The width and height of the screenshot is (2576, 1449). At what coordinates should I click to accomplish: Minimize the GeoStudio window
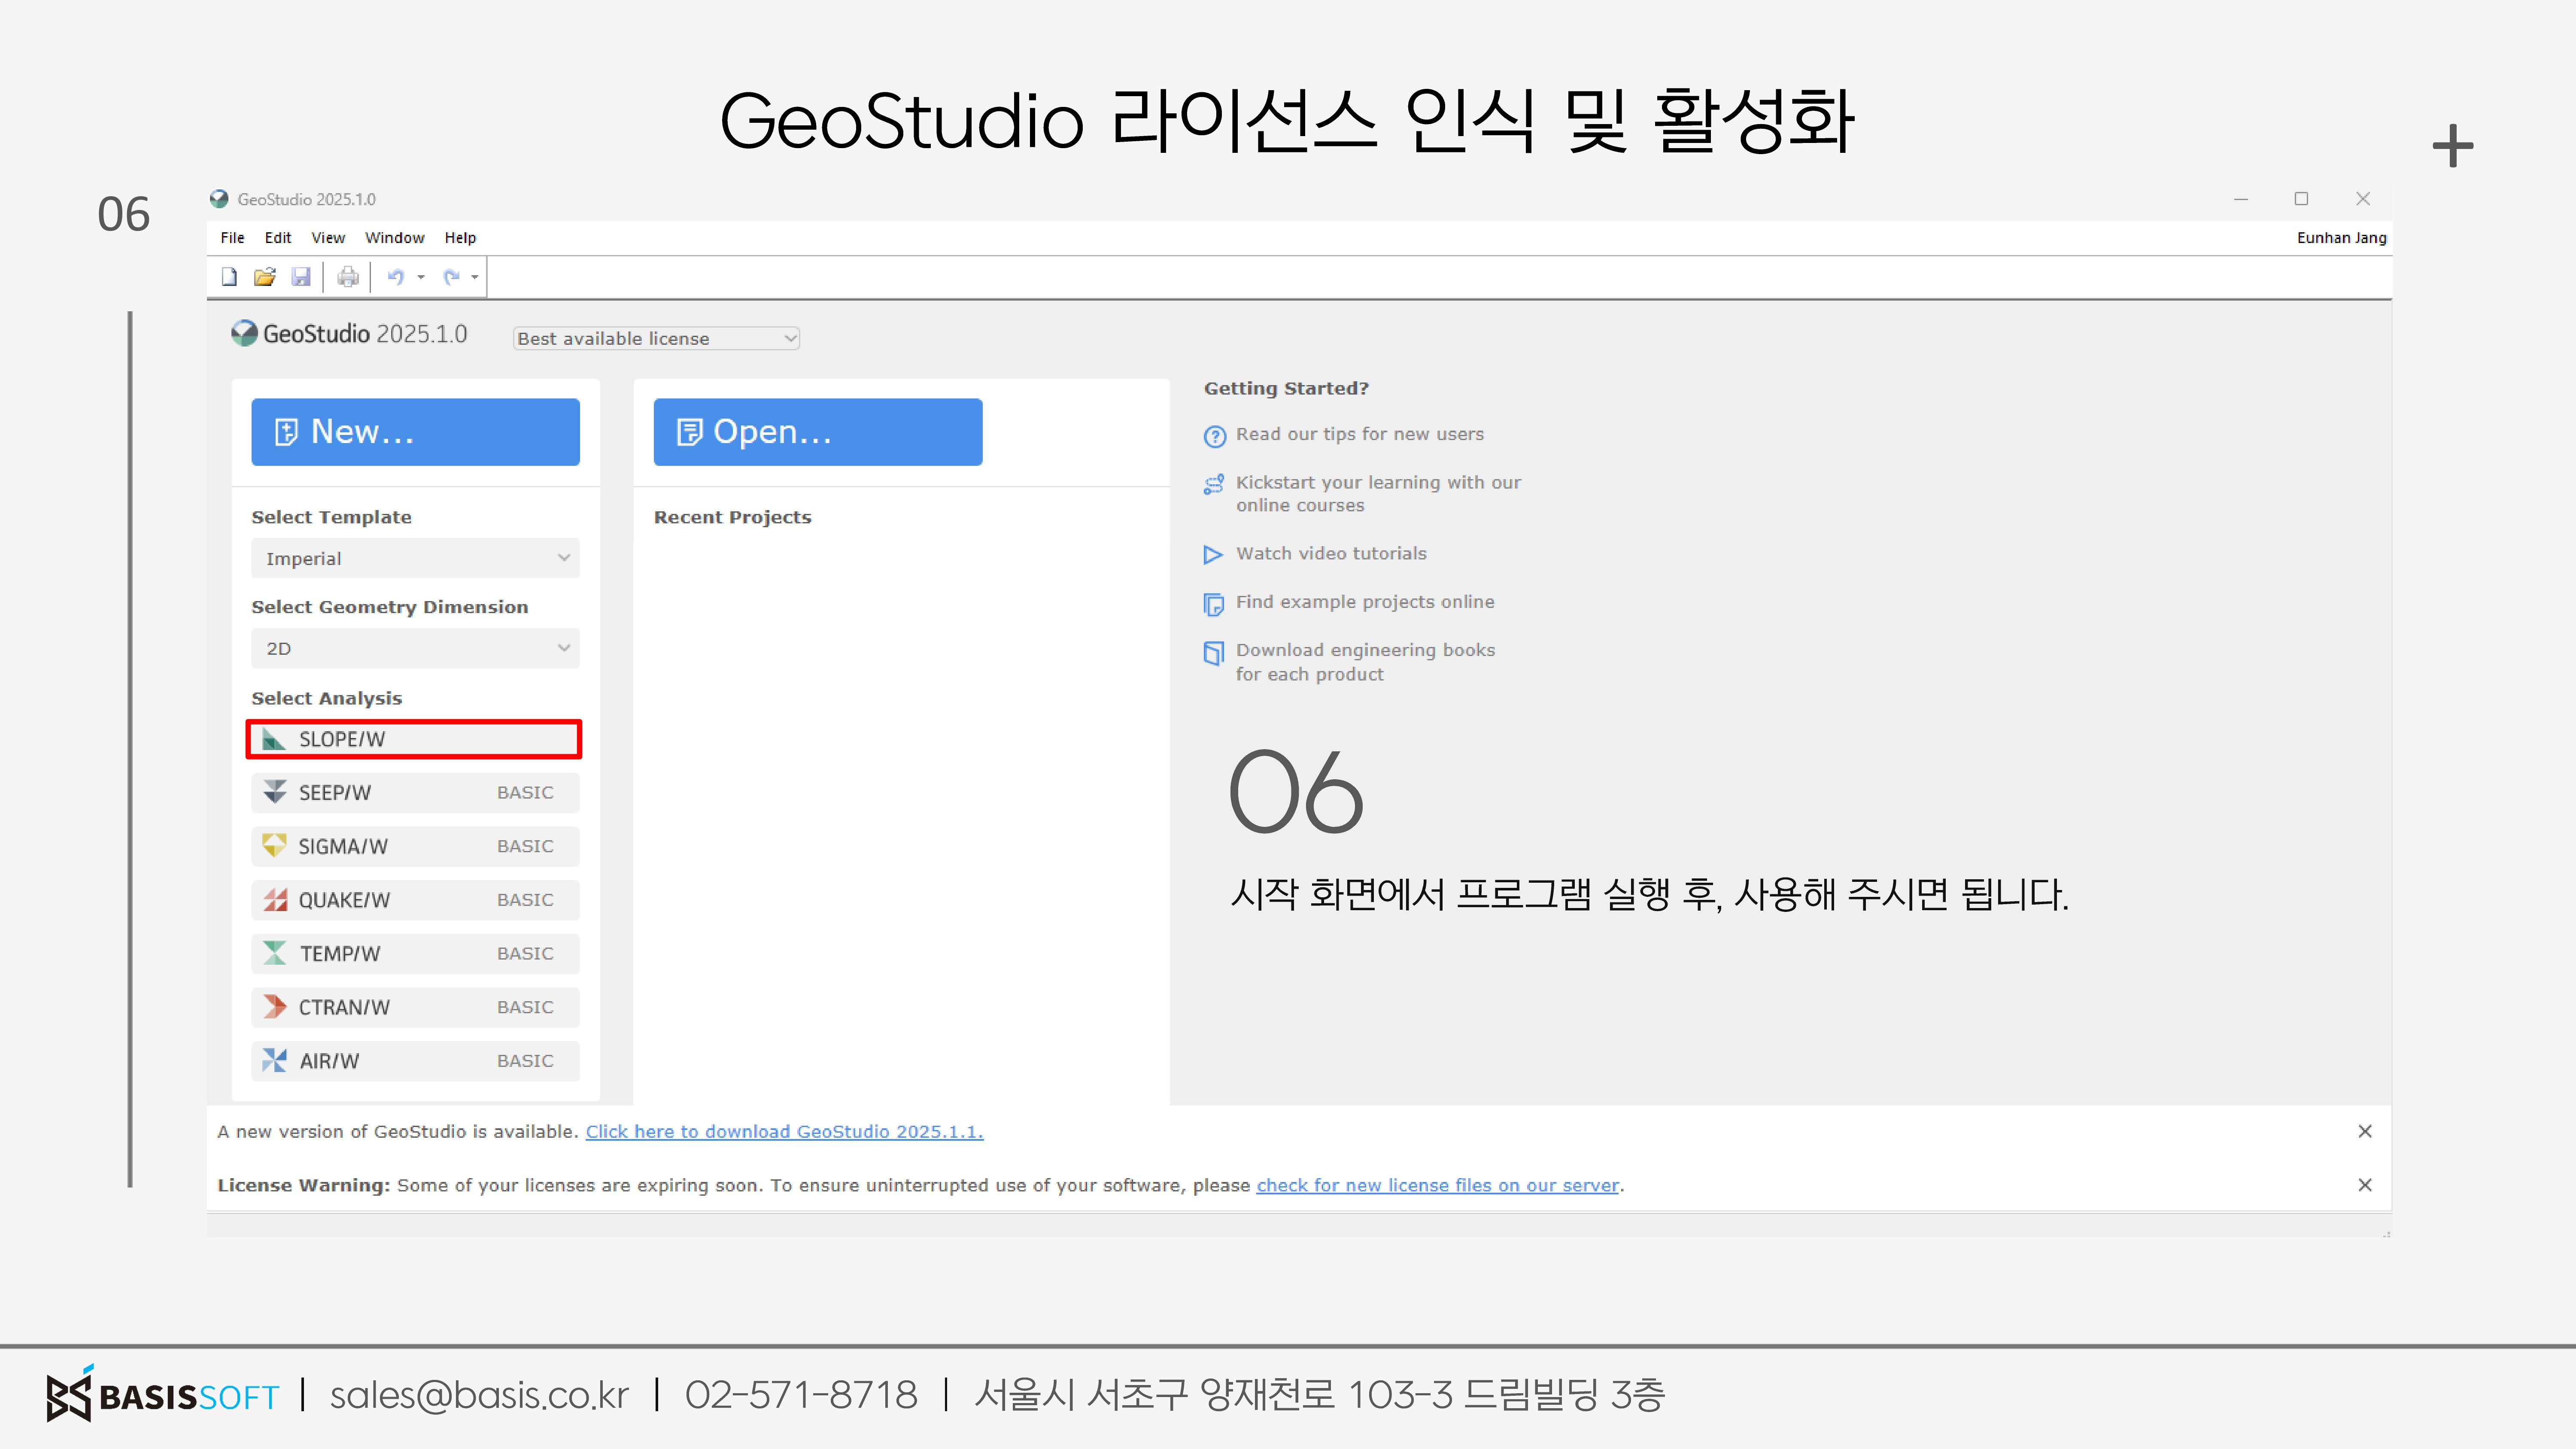(x=2241, y=199)
